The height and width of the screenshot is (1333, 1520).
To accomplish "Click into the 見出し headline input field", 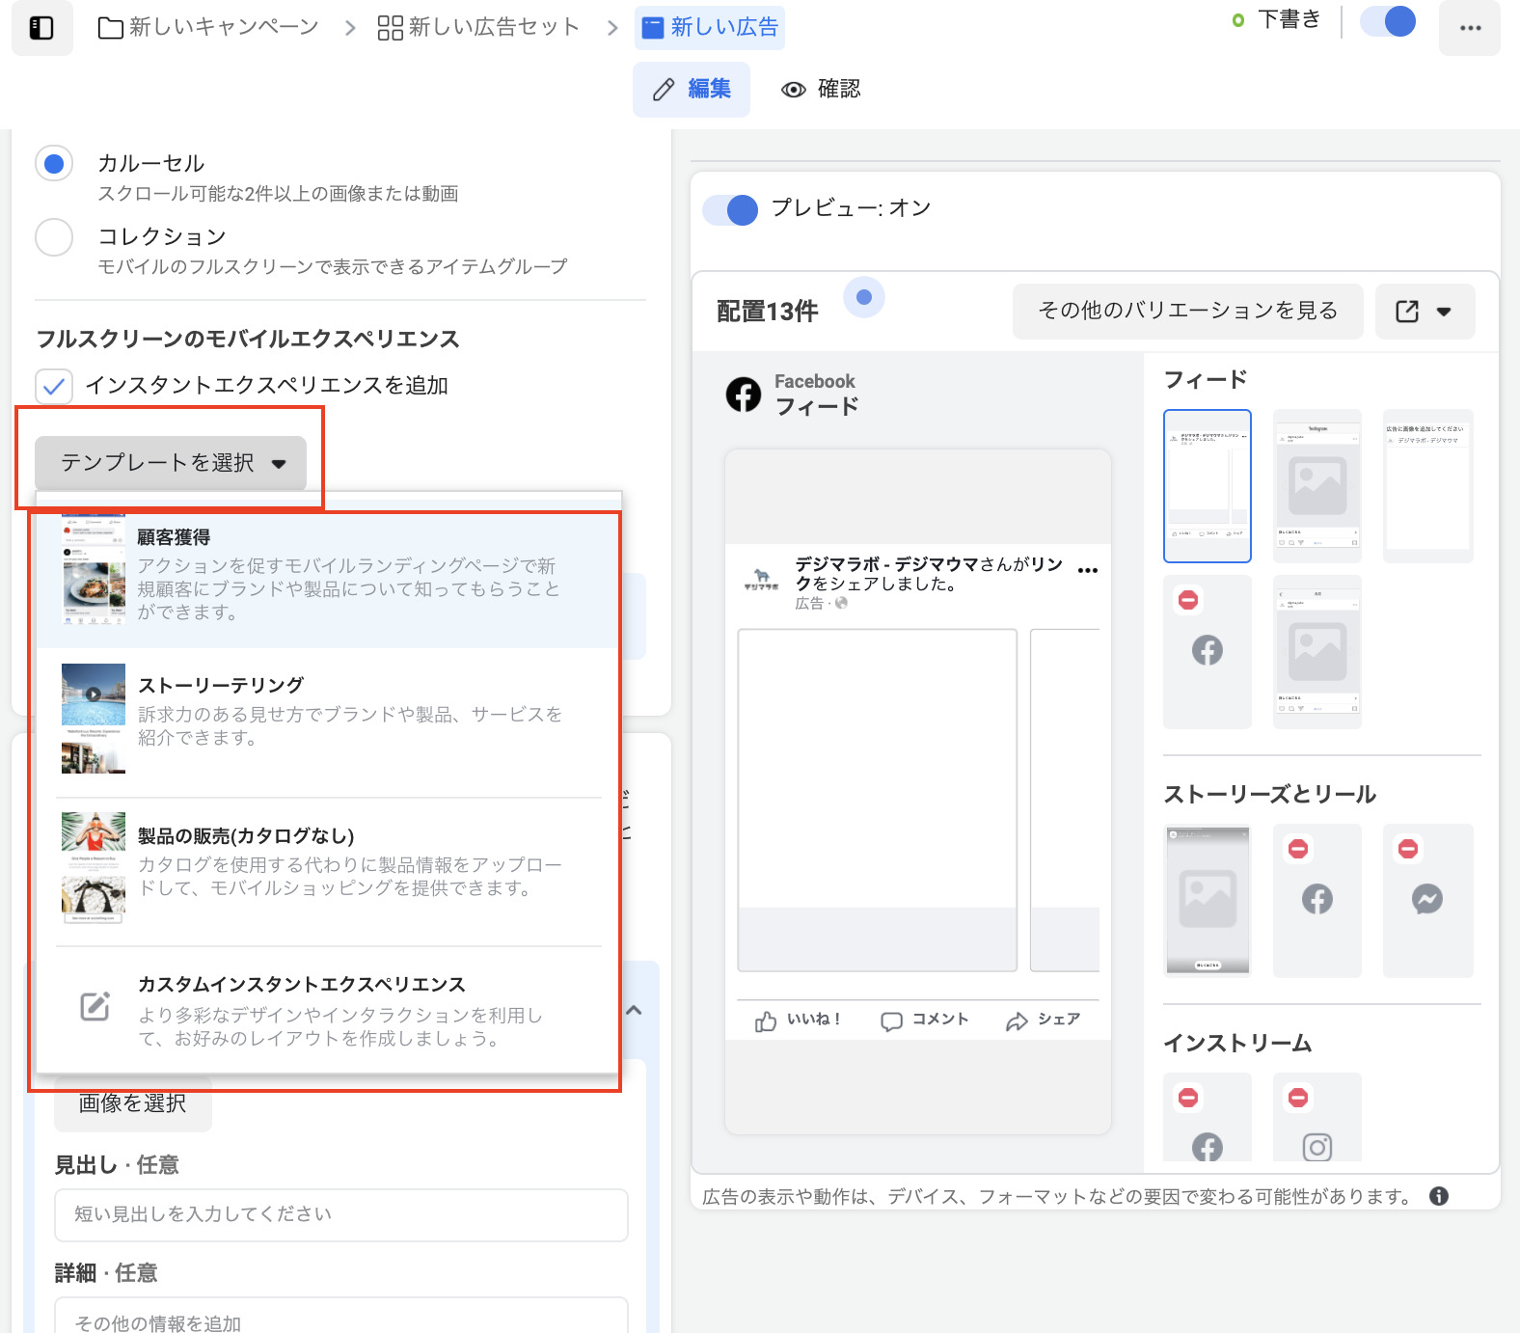I will pyautogui.click(x=340, y=1214).
